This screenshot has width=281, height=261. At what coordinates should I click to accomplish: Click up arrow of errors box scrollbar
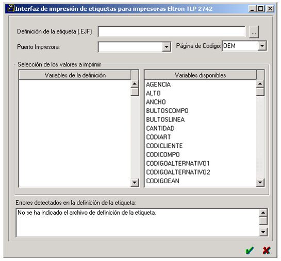coord(263,213)
